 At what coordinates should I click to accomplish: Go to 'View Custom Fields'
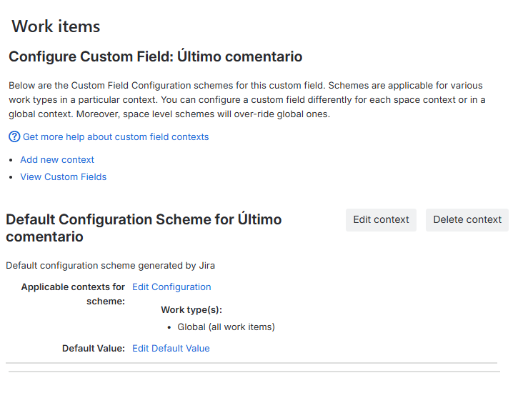coord(63,176)
